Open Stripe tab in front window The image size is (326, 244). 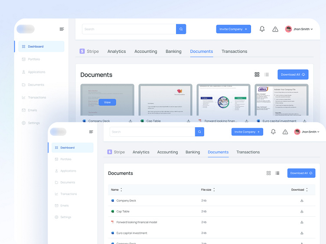[116, 152]
